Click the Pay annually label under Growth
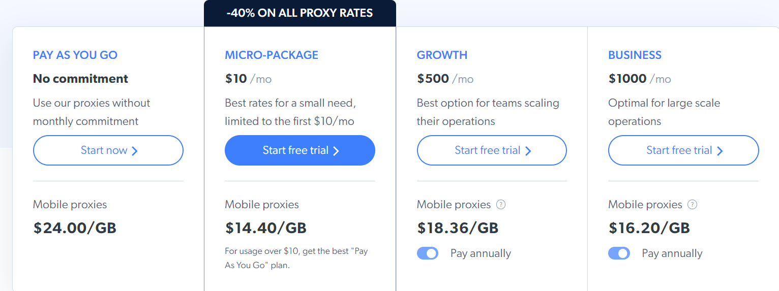Viewport: 779px width, 291px height. tap(481, 253)
